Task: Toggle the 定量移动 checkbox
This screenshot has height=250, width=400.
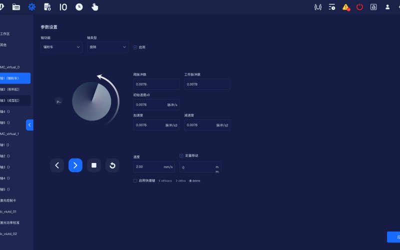Action: pos(181,155)
